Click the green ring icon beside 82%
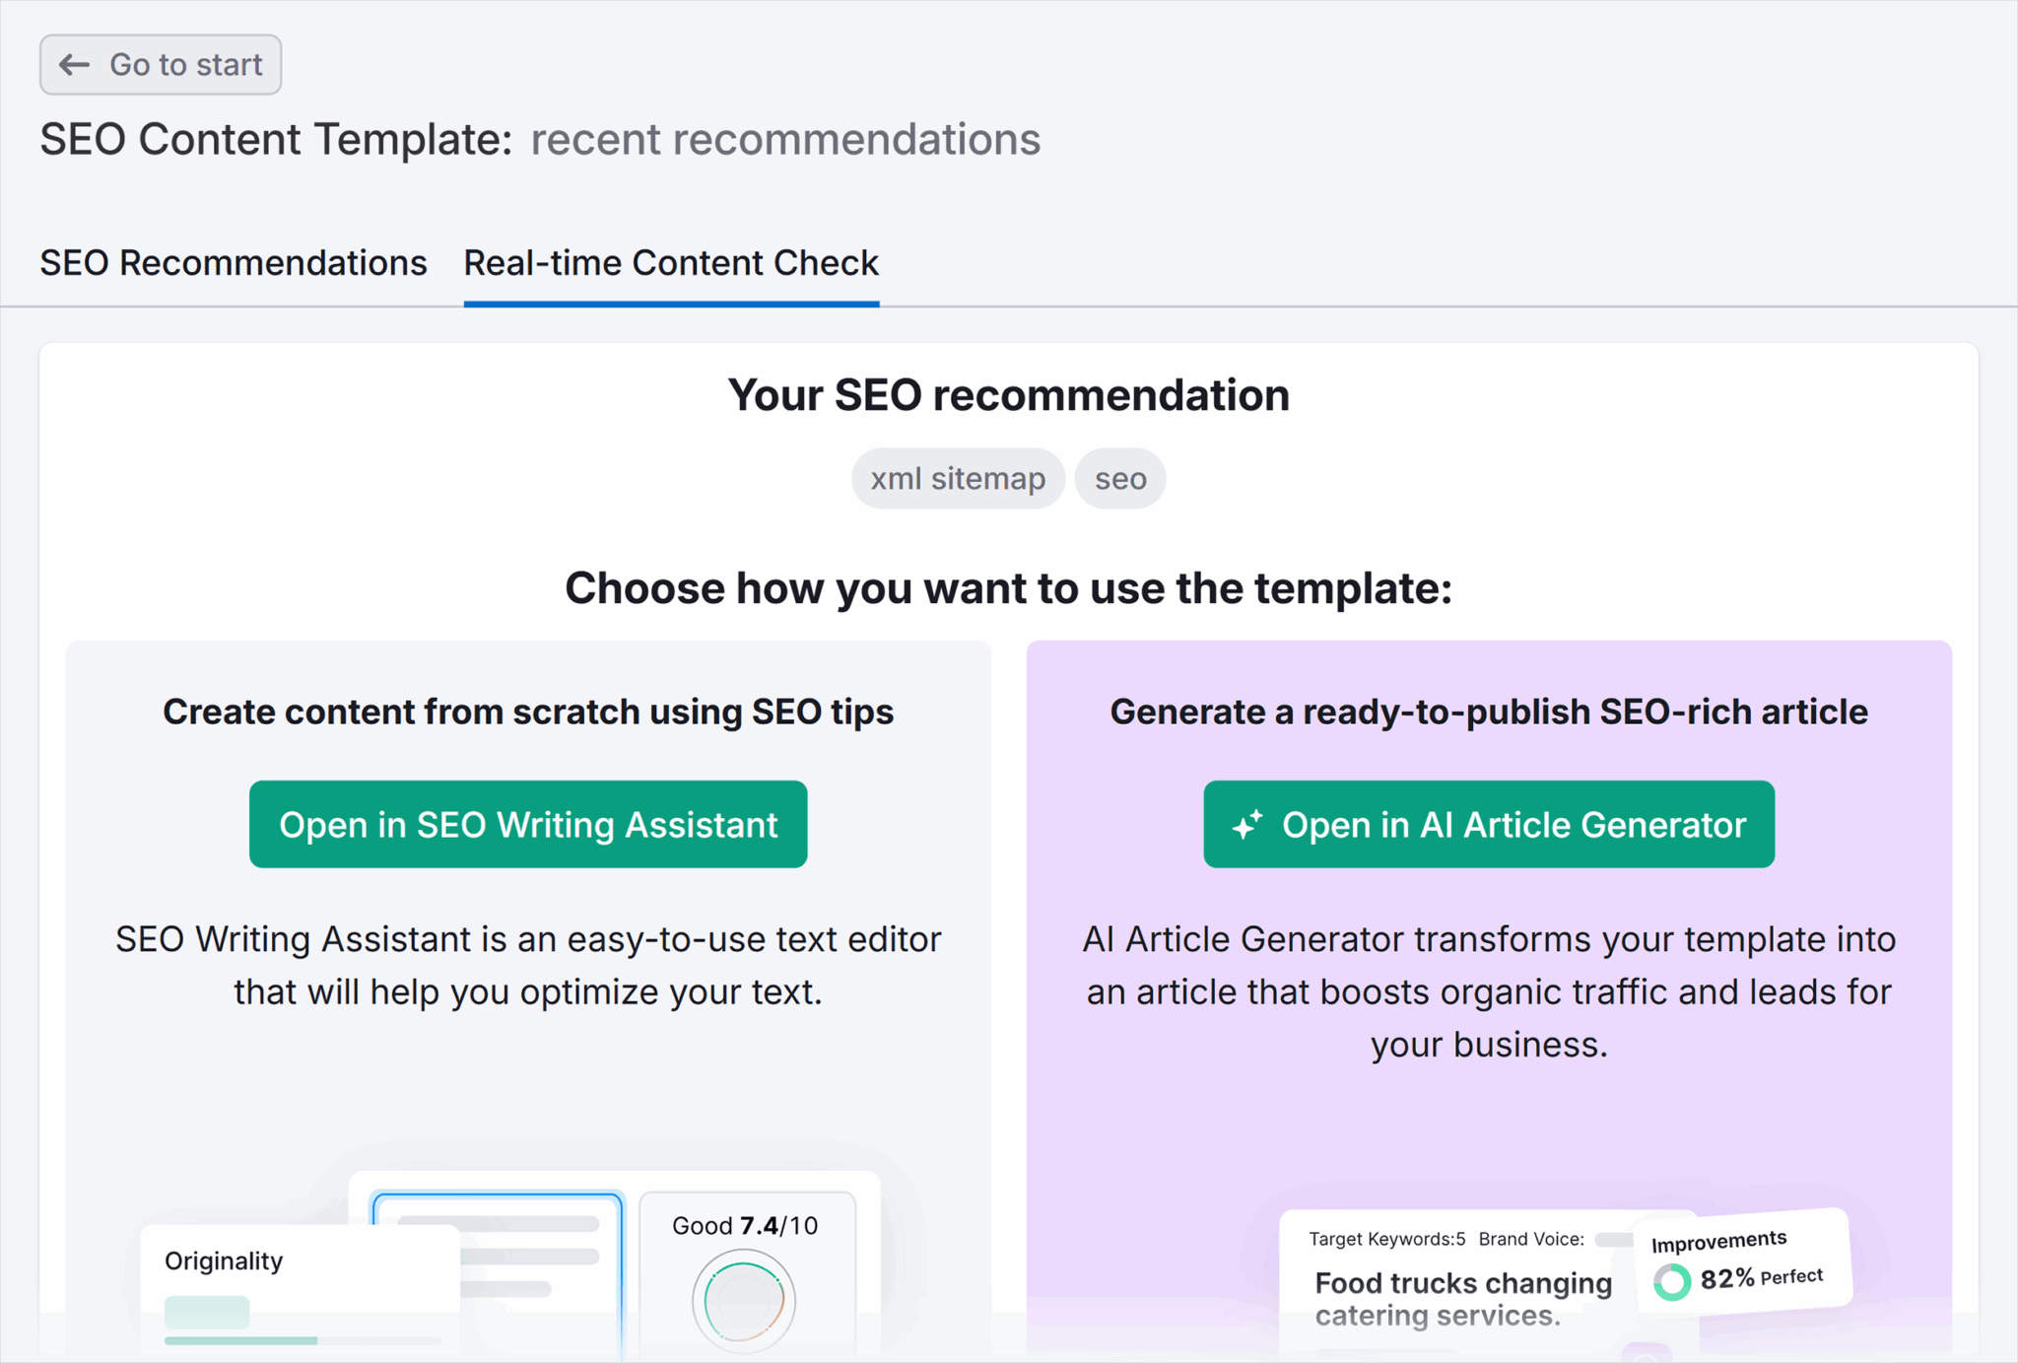The width and height of the screenshot is (2018, 1363). coord(1672,1282)
